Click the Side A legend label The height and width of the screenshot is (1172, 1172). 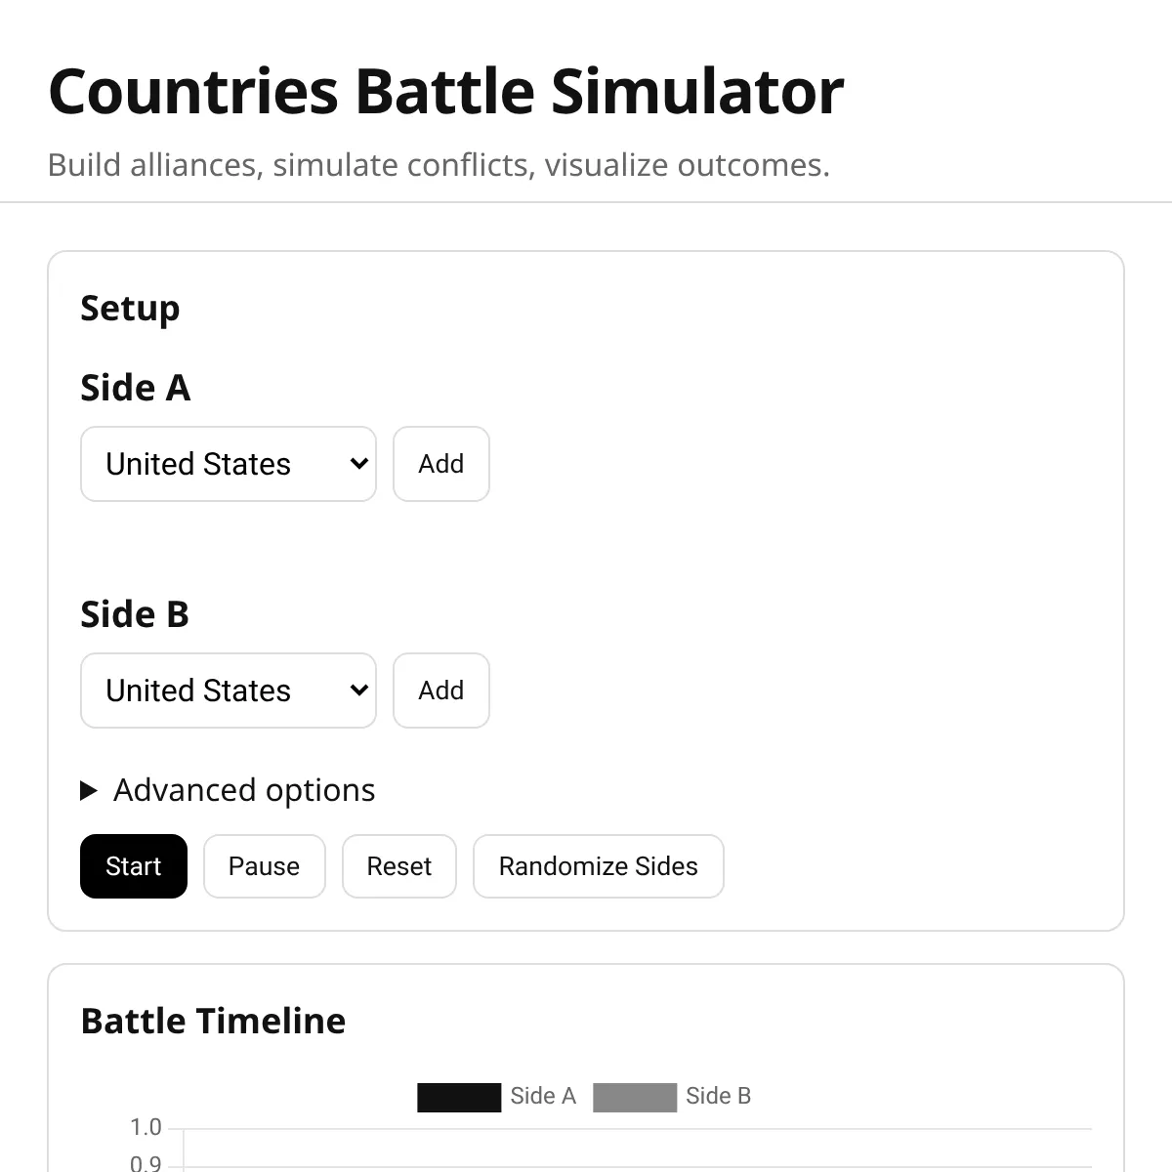pyautogui.click(x=543, y=1097)
